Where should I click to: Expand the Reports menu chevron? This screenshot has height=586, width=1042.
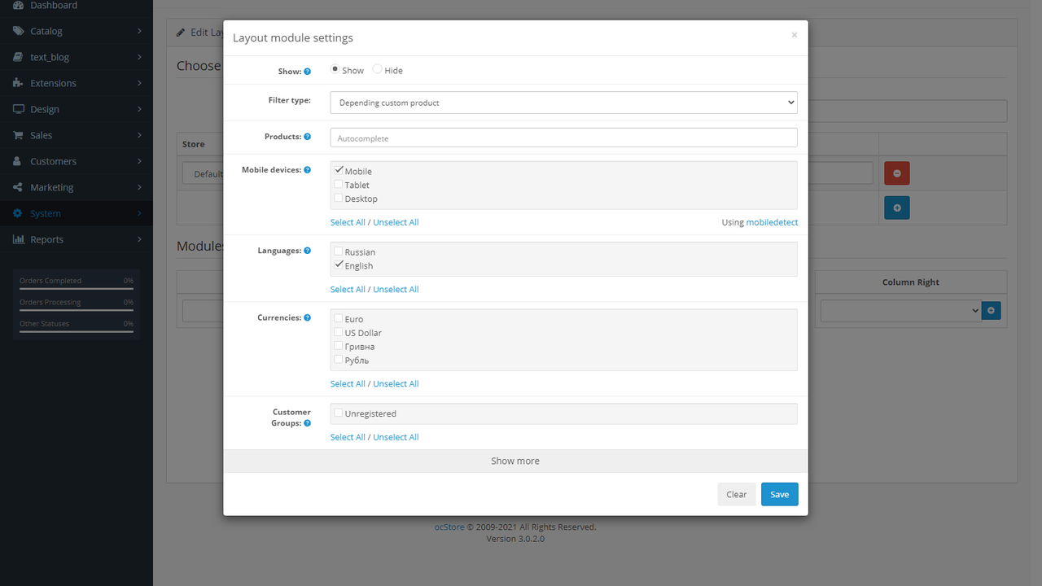(x=139, y=239)
